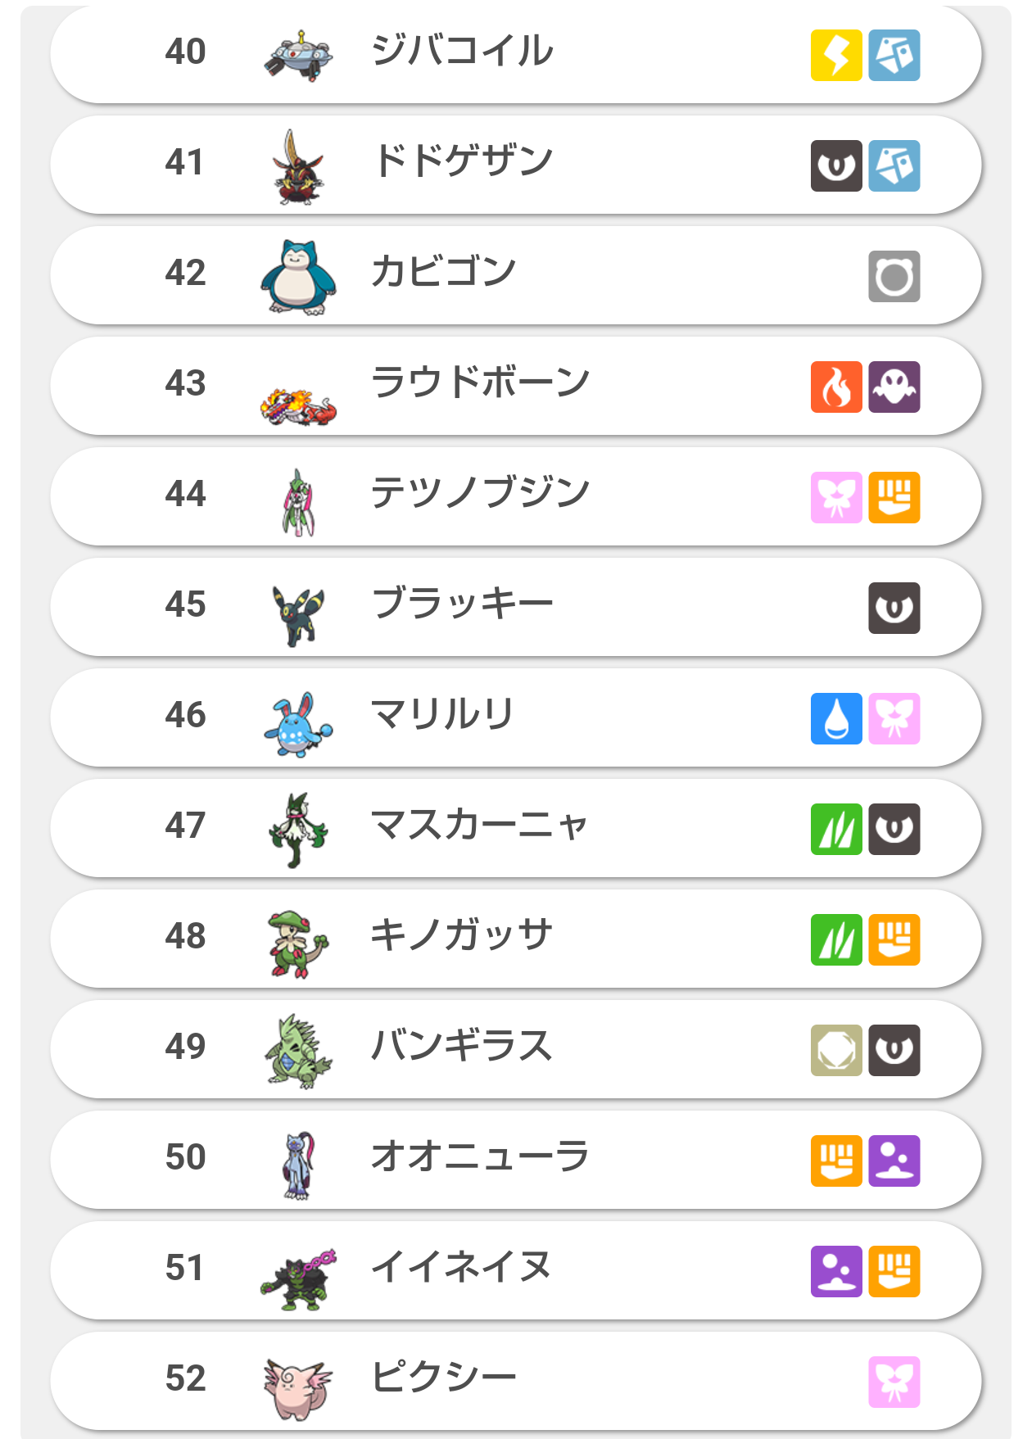Click the Electric type icon on ジバコイル row
Viewport: 1032px width, 1439px height.
pyautogui.click(x=836, y=56)
